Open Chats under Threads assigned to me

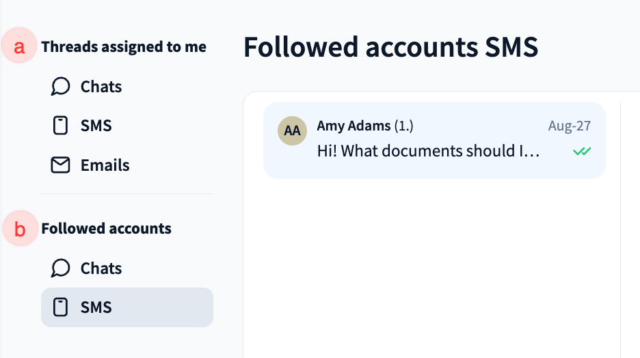pos(101,87)
